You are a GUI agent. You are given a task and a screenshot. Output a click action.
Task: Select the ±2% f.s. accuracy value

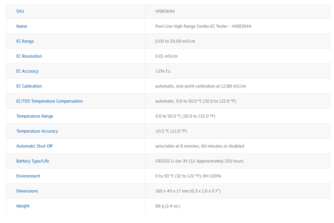tap(163, 71)
